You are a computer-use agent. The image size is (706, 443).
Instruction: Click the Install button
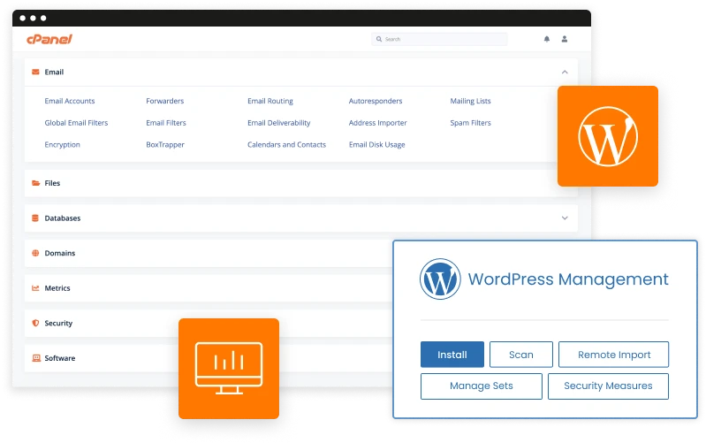coord(452,355)
